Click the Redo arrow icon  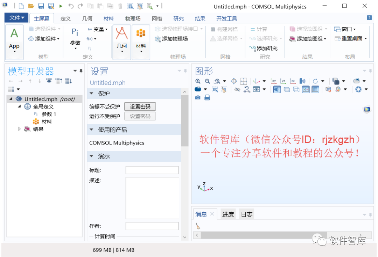click(x=80, y=6)
